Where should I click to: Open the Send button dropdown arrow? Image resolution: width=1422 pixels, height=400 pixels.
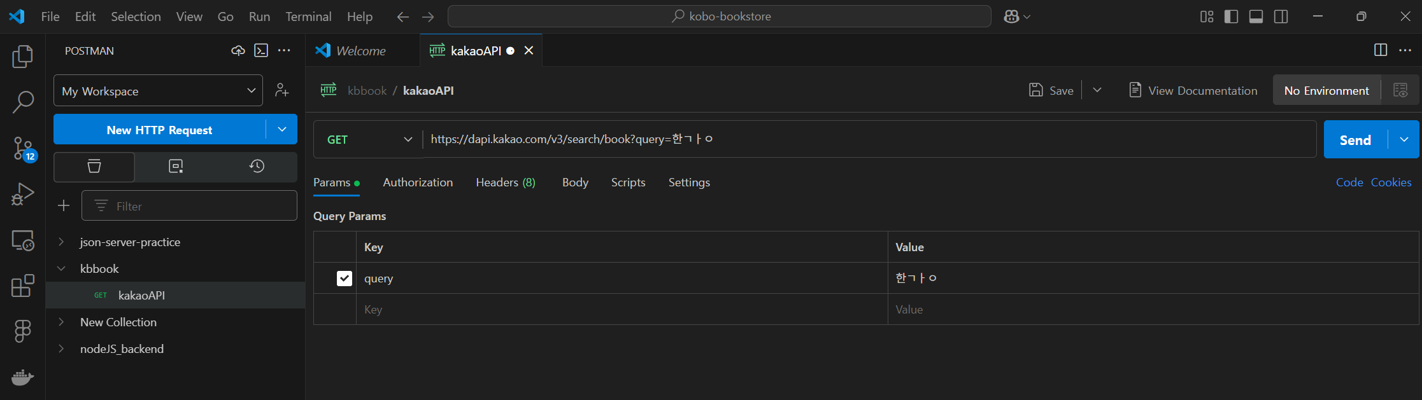pyautogui.click(x=1404, y=139)
